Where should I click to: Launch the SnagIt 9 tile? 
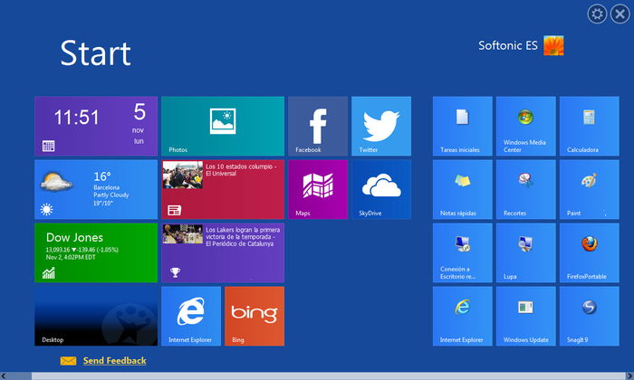[x=589, y=316]
